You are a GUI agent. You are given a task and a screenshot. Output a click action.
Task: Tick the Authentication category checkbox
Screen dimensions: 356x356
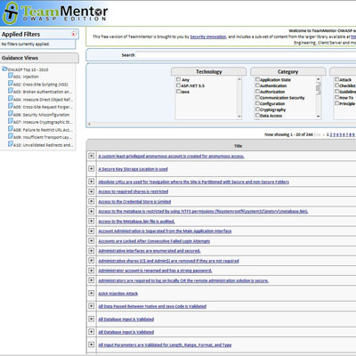(257, 85)
